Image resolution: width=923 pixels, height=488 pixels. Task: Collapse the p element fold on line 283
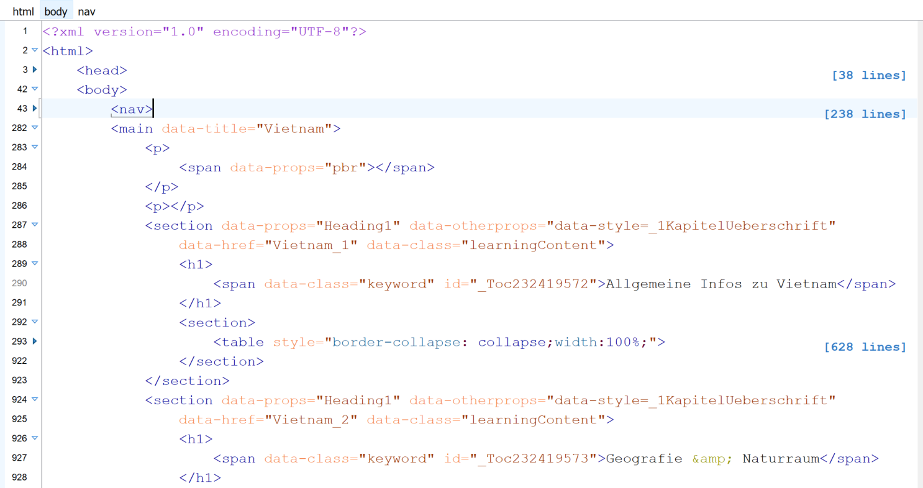pos(35,147)
